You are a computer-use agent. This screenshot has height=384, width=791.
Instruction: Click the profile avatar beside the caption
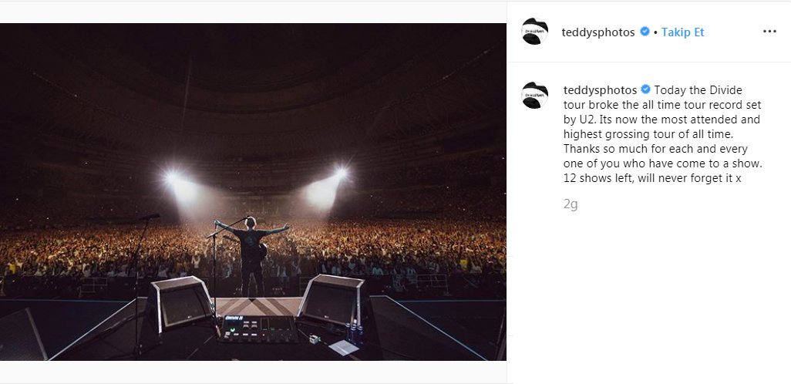535,95
